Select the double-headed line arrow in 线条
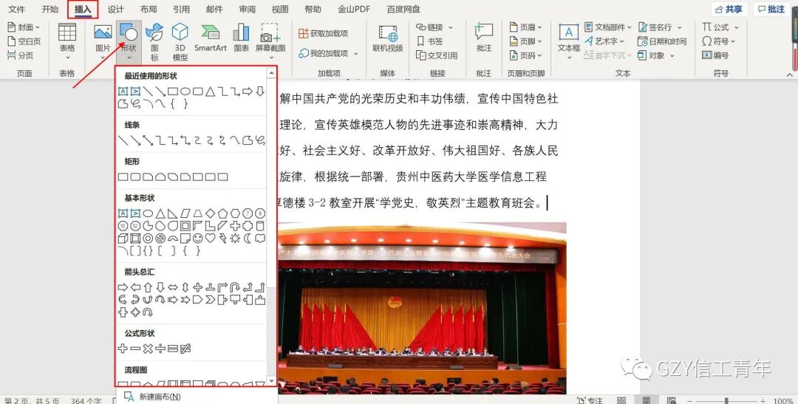798x404 pixels. click(148, 140)
